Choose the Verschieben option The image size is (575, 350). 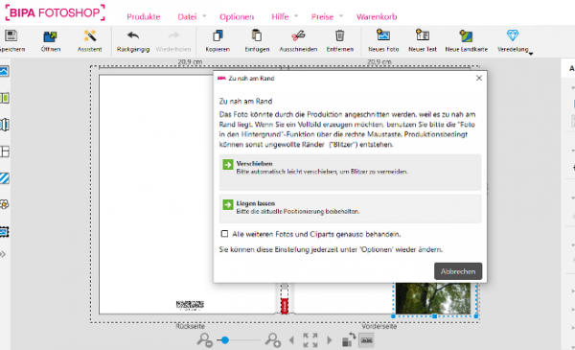tap(350, 173)
